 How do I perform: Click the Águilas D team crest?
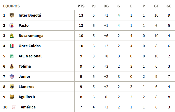click(12, 97)
